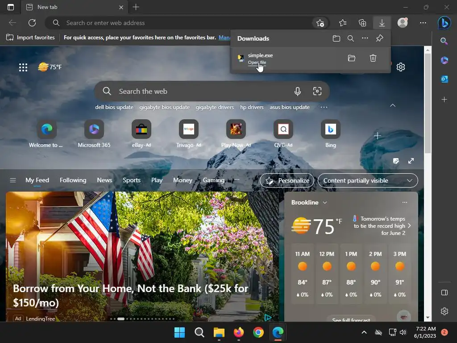Select asus bios update suggestion
The width and height of the screenshot is (457, 343).
[290, 107]
